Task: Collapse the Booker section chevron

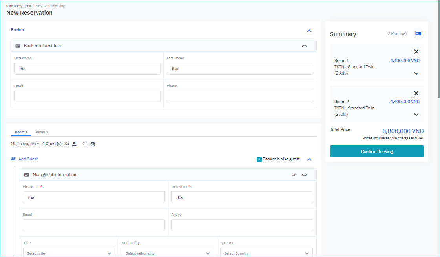Action: 309,31
